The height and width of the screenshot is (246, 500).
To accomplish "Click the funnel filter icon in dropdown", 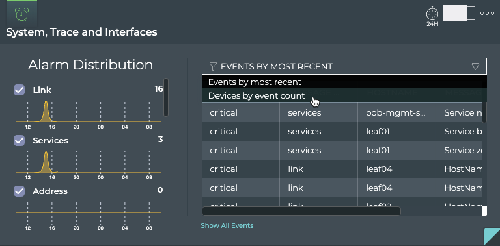I will (x=213, y=66).
